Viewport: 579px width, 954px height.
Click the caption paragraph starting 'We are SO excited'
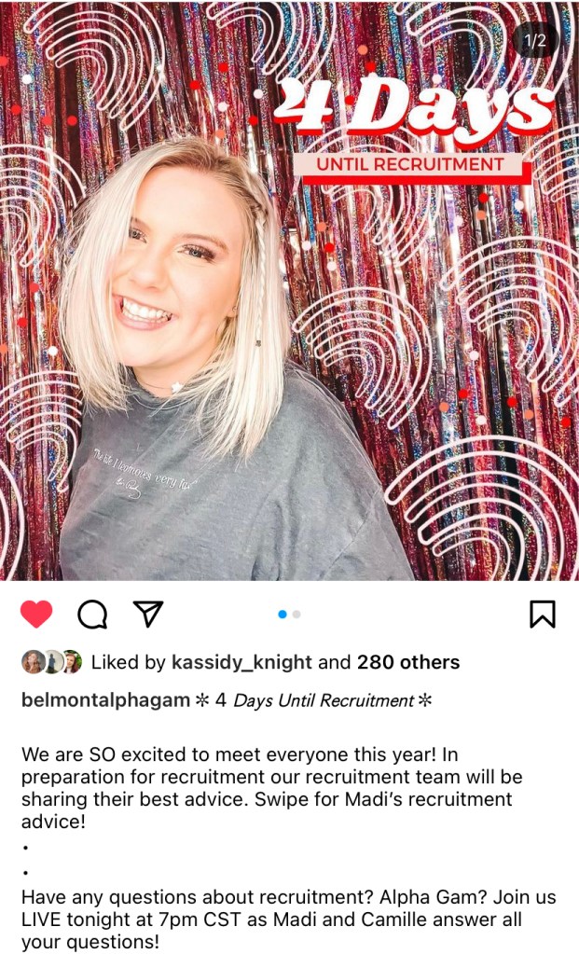(272, 788)
